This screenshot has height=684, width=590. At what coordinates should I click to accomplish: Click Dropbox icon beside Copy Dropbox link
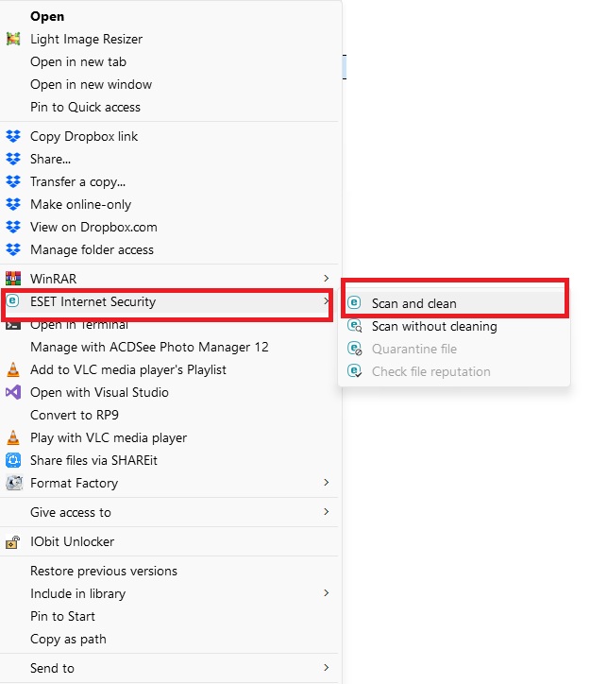pyautogui.click(x=13, y=136)
